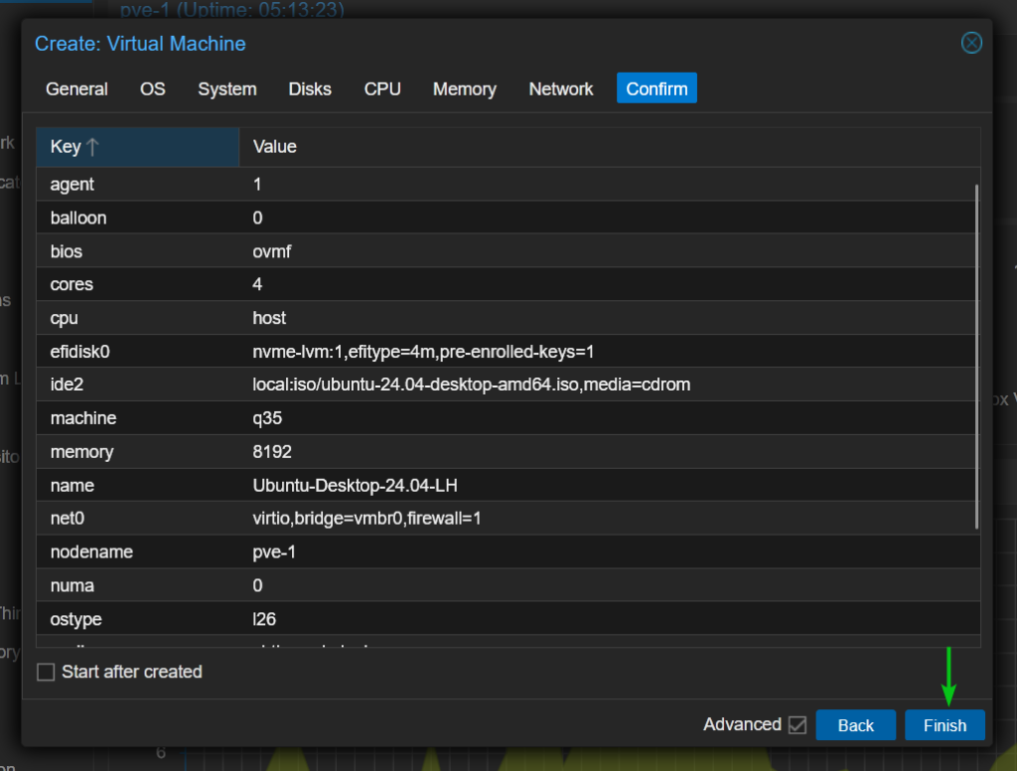
Task: Click the Value column header
Action: pos(610,147)
